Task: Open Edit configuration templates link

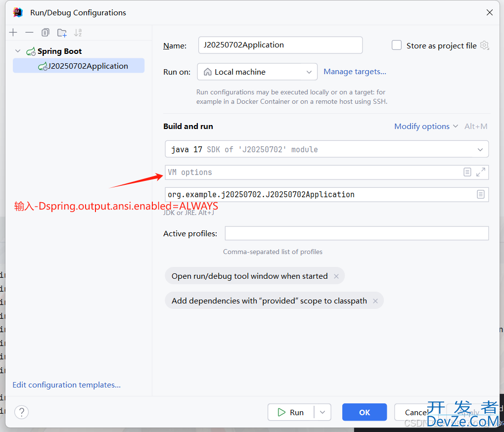Action: point(67,385)
